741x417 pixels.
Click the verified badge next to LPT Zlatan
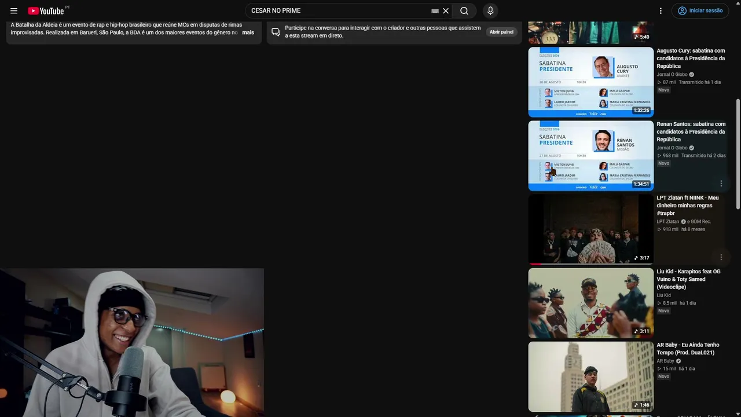[684, 221]
